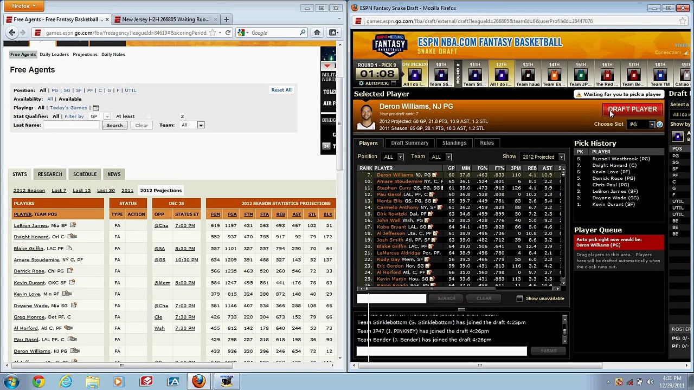Click the note icon beside Derrick Rose
The image size is (694, 390).
coord(70,271)
